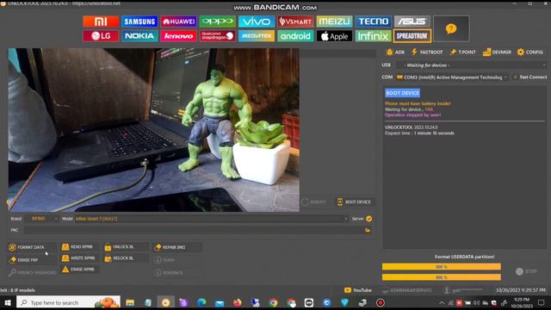Screen dimensions: 551x310
Task: Click the hulk figure photo preview
Action: pyautogui.click(x=154, y=130)
